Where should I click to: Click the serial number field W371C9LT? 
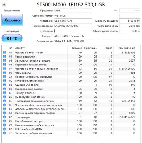73,16
